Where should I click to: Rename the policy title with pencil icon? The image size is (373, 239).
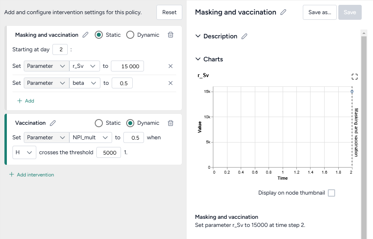click(x=283, y=12)
